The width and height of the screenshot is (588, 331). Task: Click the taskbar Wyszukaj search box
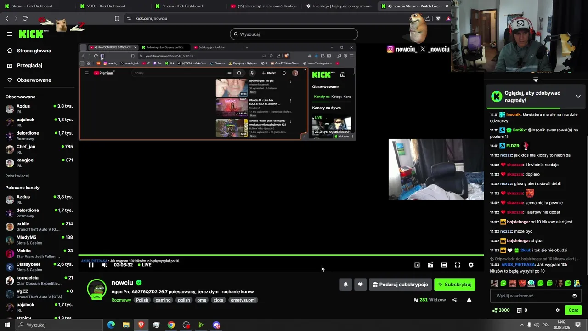point(59,325)
